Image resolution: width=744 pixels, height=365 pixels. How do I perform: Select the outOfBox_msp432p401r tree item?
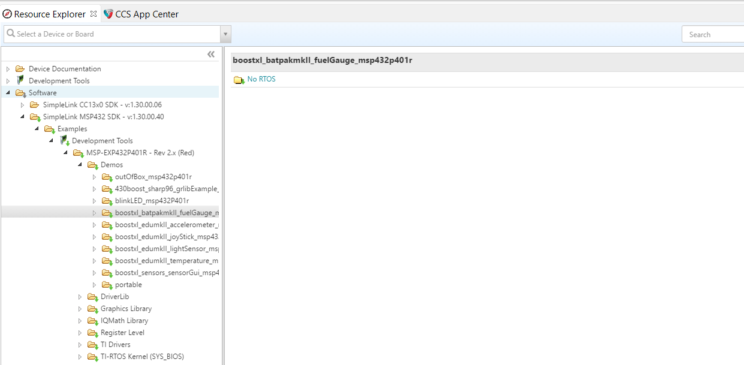[153, 177]
